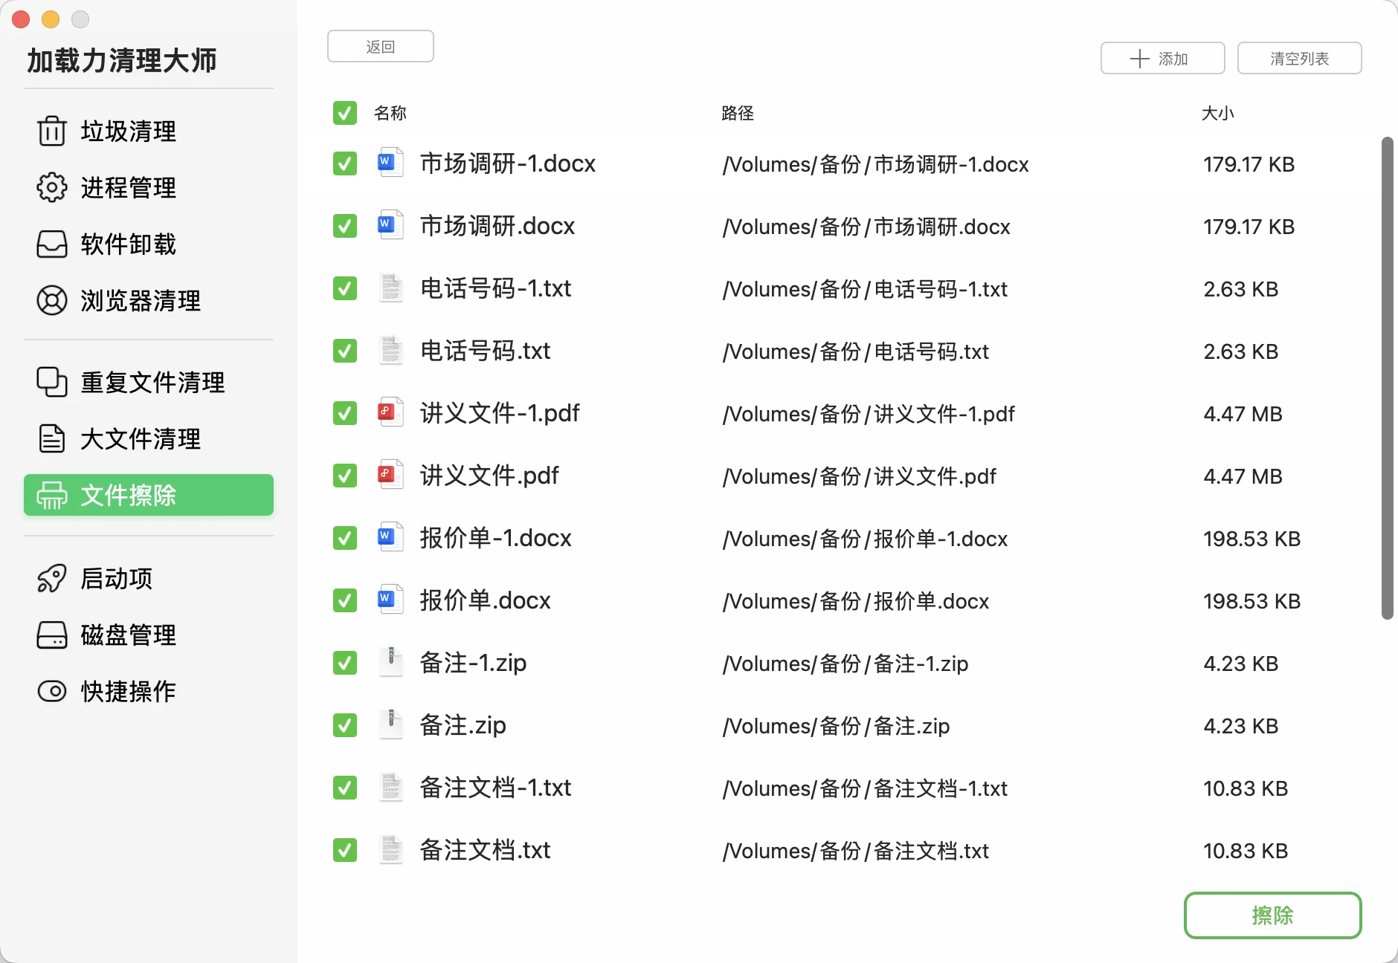Click the Word icon beside 市场调研-1.docx

(389, 163)
